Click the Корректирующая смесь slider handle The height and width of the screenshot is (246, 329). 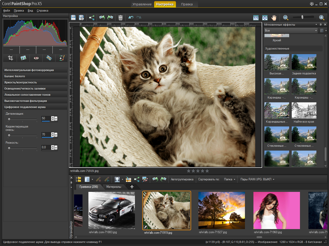coord(9,135)
